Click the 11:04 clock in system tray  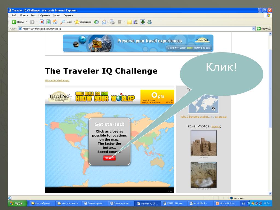click(x=266, y=203)
